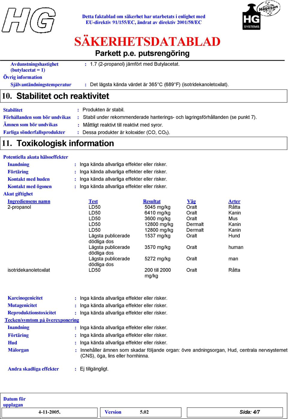Select the 3600 mg/kg result cell
This screenshot has height=419, width=288.
coord(157,218)
